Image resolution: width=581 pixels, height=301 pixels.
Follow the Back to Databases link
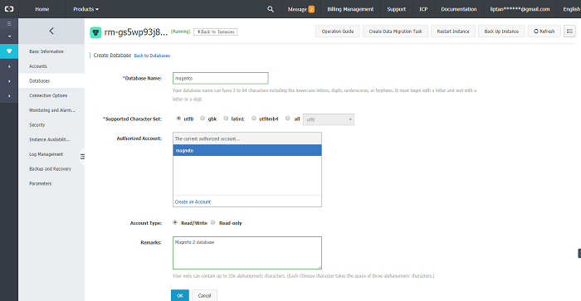pos(152,56)
